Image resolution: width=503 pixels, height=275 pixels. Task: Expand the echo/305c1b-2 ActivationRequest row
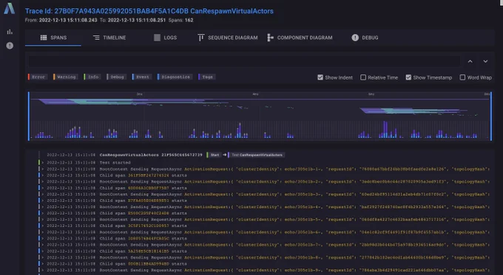pos(43,181)
